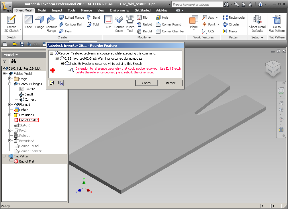Open Sheet Metal Defaults
Viewport: 288px width, 209px height.
257,24
